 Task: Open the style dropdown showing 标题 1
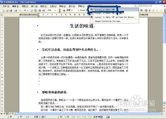(78, 10)
